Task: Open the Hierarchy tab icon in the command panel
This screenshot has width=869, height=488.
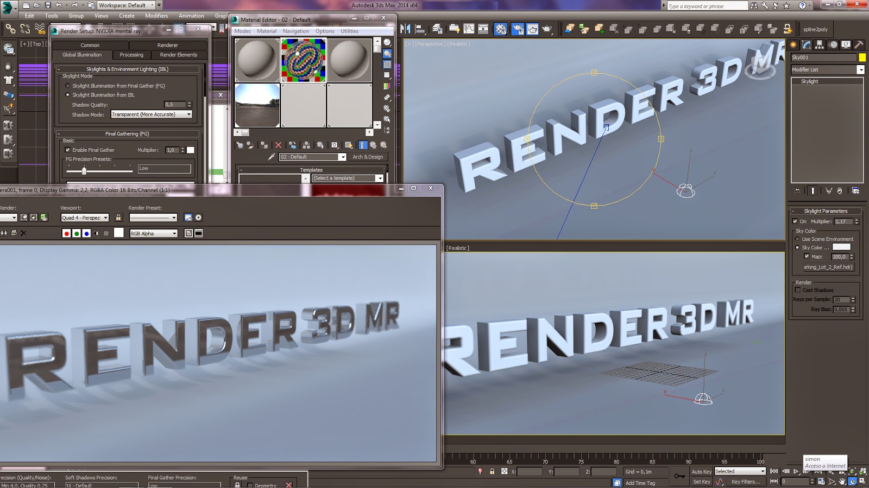Action: point(820,44)
